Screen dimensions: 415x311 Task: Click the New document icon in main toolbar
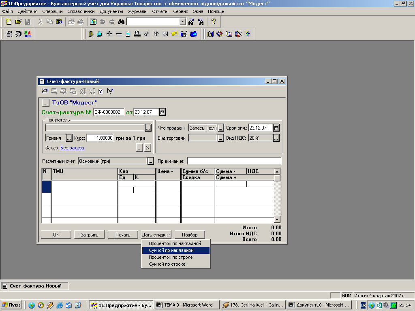(x=9, y=22)
